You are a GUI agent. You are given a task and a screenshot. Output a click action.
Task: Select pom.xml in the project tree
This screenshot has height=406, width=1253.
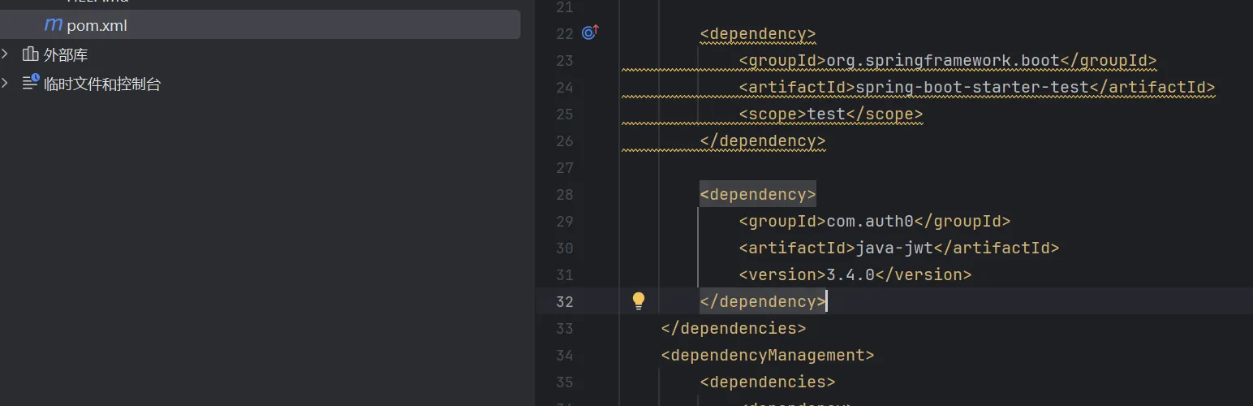[97, 26]
